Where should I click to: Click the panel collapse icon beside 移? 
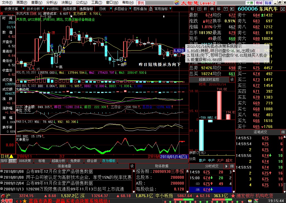pos(225,9)
